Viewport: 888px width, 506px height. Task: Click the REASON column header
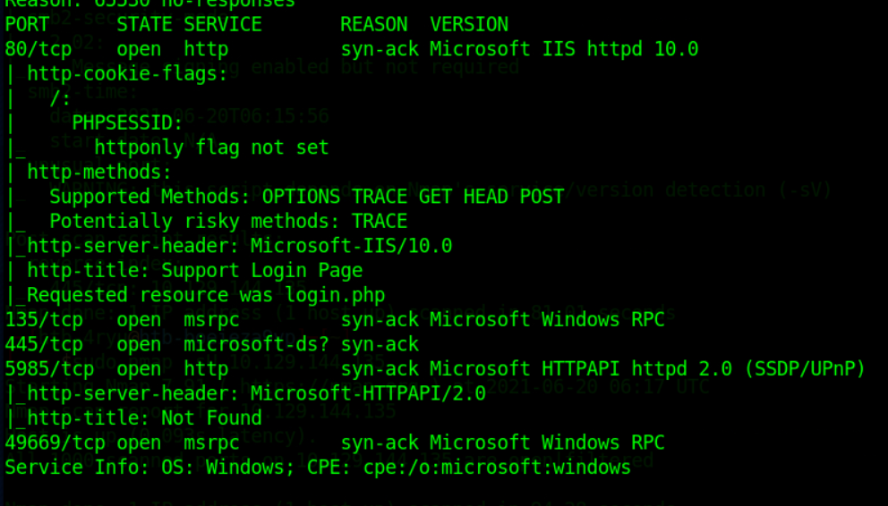[x=374, y=24]
